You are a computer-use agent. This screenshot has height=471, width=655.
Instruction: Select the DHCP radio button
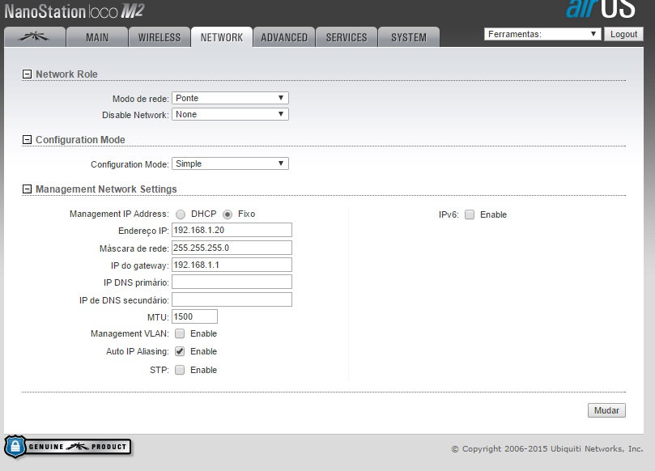coord(181,214)
